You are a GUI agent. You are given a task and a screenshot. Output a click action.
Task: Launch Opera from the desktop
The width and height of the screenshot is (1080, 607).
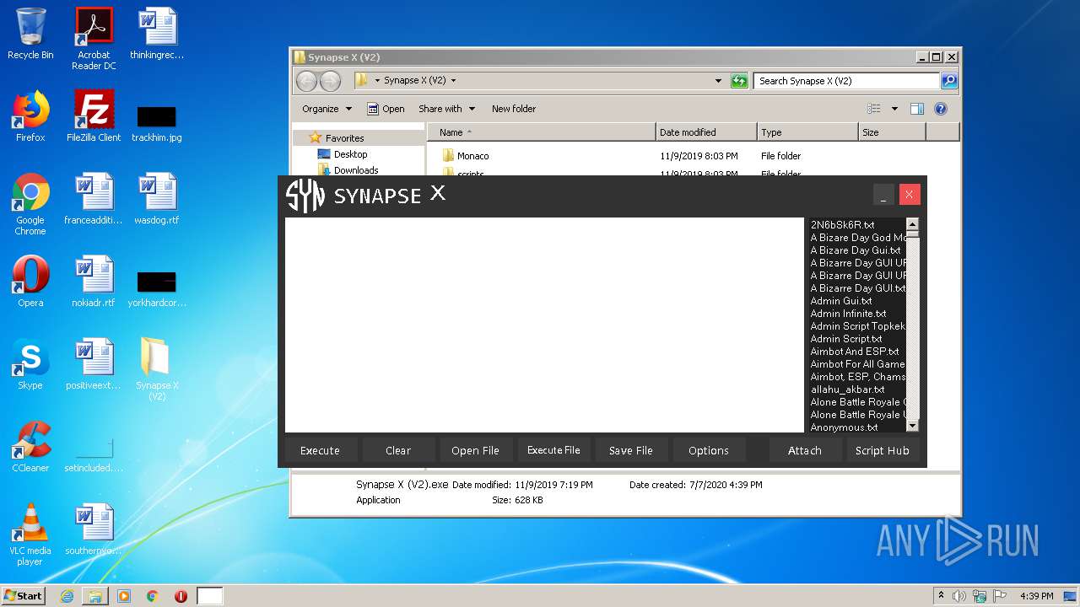pyautogui.click(x=30, y=282)
